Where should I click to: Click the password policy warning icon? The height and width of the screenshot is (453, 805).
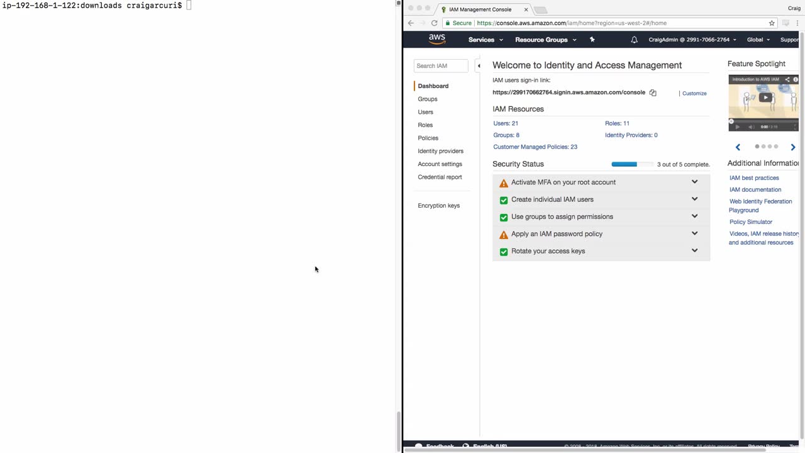click(504, 235)
